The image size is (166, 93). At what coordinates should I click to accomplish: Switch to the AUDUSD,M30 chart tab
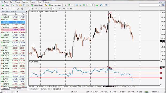coord(34,89)
